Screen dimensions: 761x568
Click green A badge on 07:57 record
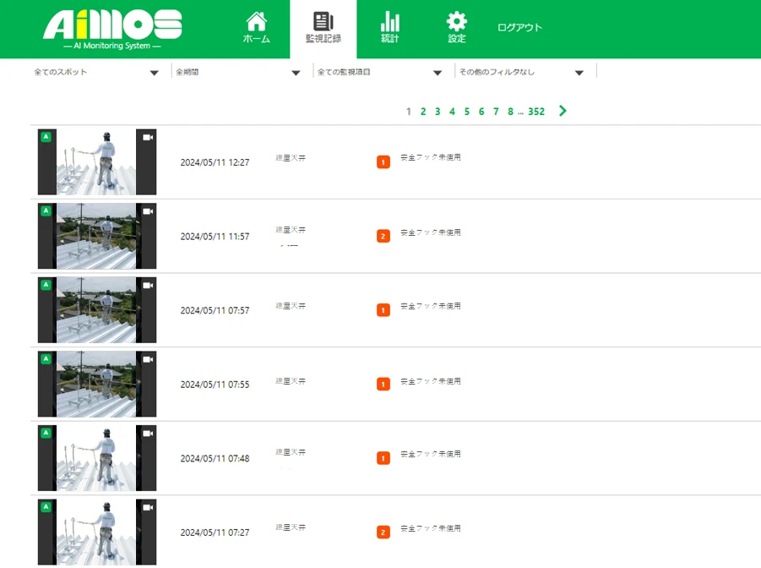pyautogui.click(x=46, y=285)
